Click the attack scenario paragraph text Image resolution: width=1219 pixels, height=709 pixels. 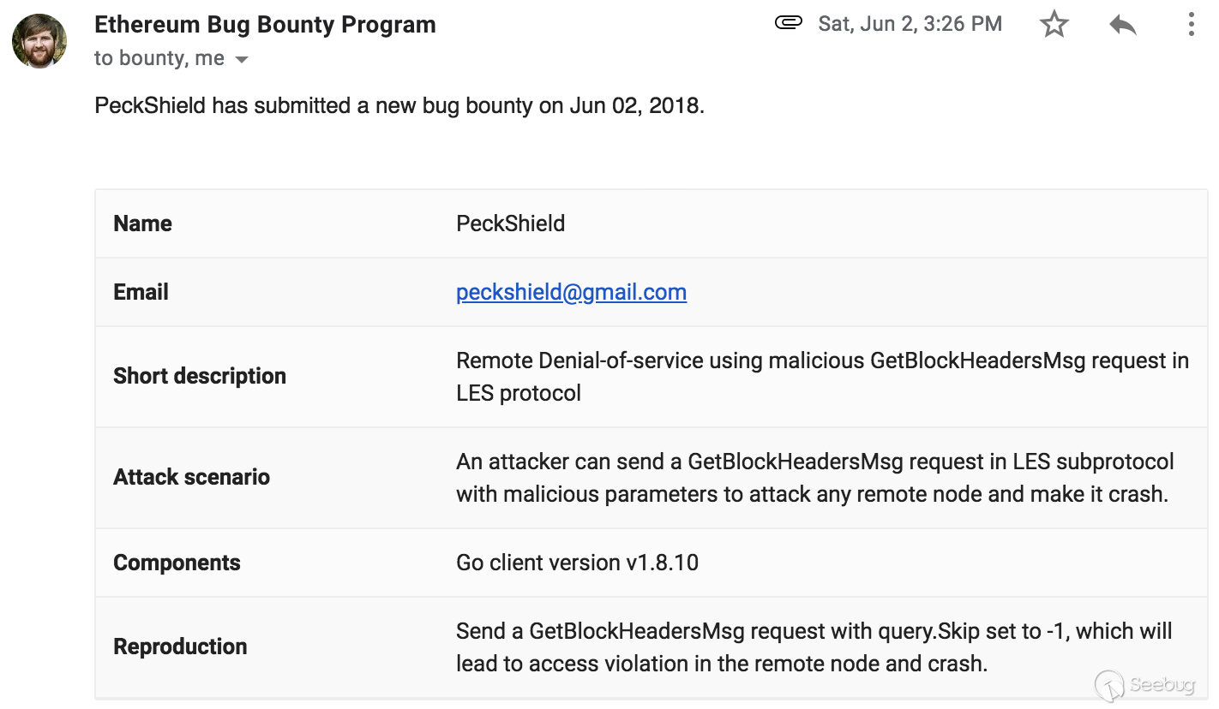pyautogui.click(x=814, y=478)
